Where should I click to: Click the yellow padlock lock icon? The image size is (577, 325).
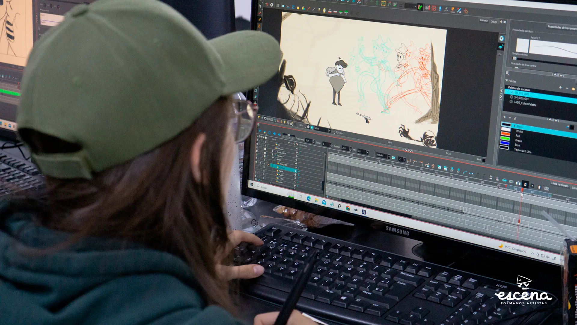298,8
